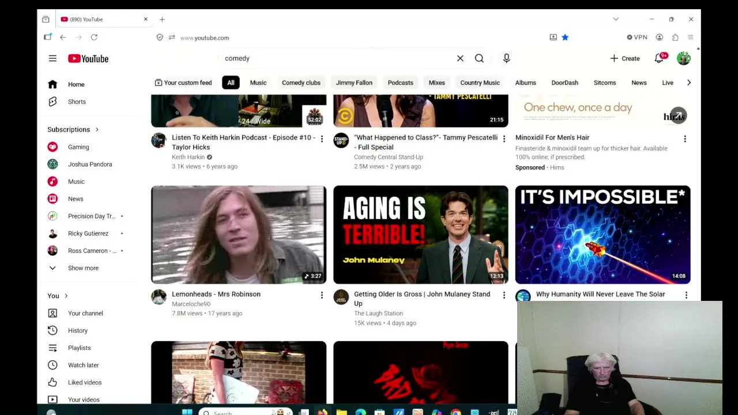This screenshot has height=415, width=738.
Task: Open the browser application menu
Action: click(690, 37)
